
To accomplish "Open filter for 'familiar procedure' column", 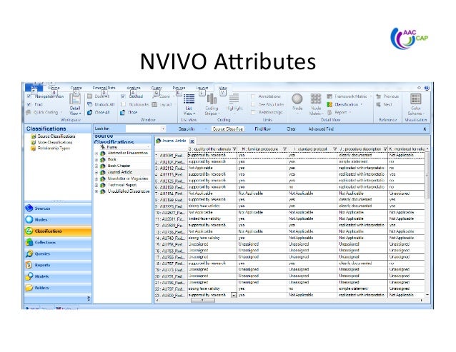I will coord(284,149).
